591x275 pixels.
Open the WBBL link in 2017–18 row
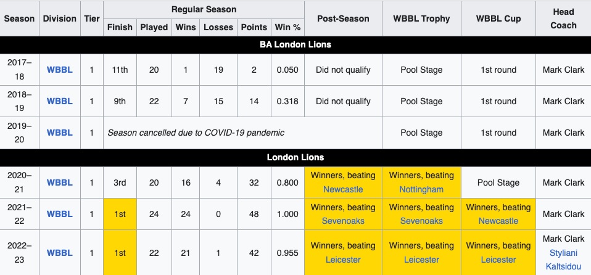(60, 70)
